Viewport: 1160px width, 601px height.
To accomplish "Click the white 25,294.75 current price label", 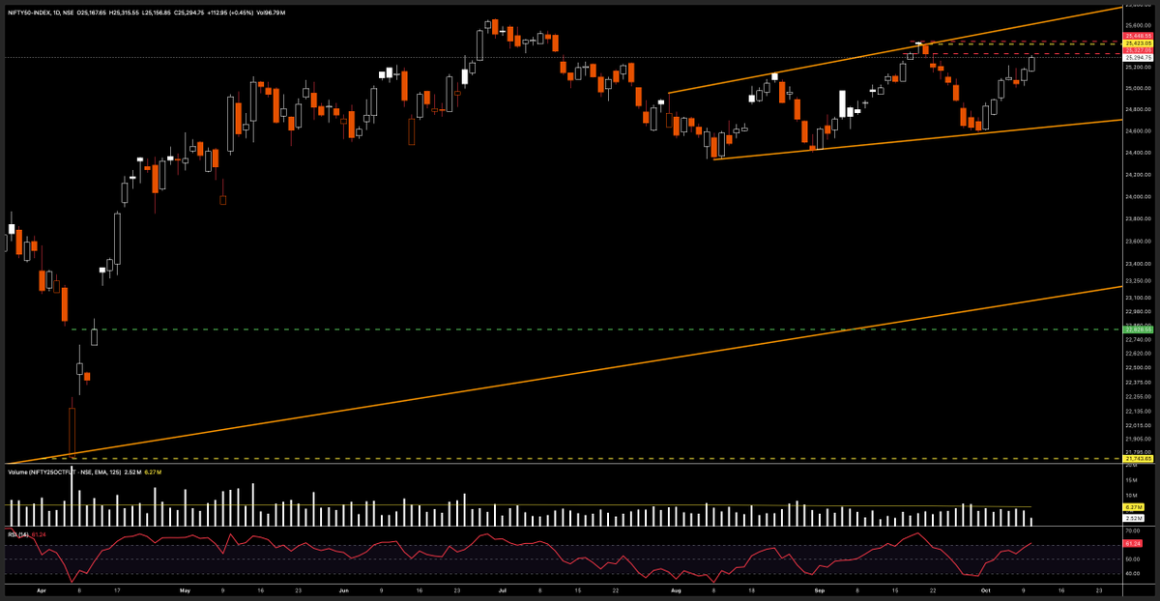I will [1137, 58].
